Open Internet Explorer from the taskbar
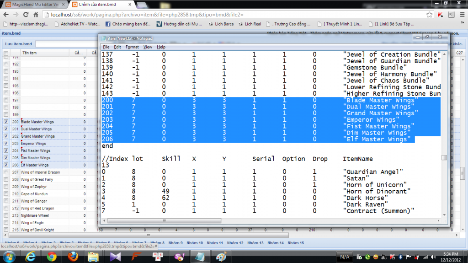Screen dimensions: 468x263 [x=30, y=257]
